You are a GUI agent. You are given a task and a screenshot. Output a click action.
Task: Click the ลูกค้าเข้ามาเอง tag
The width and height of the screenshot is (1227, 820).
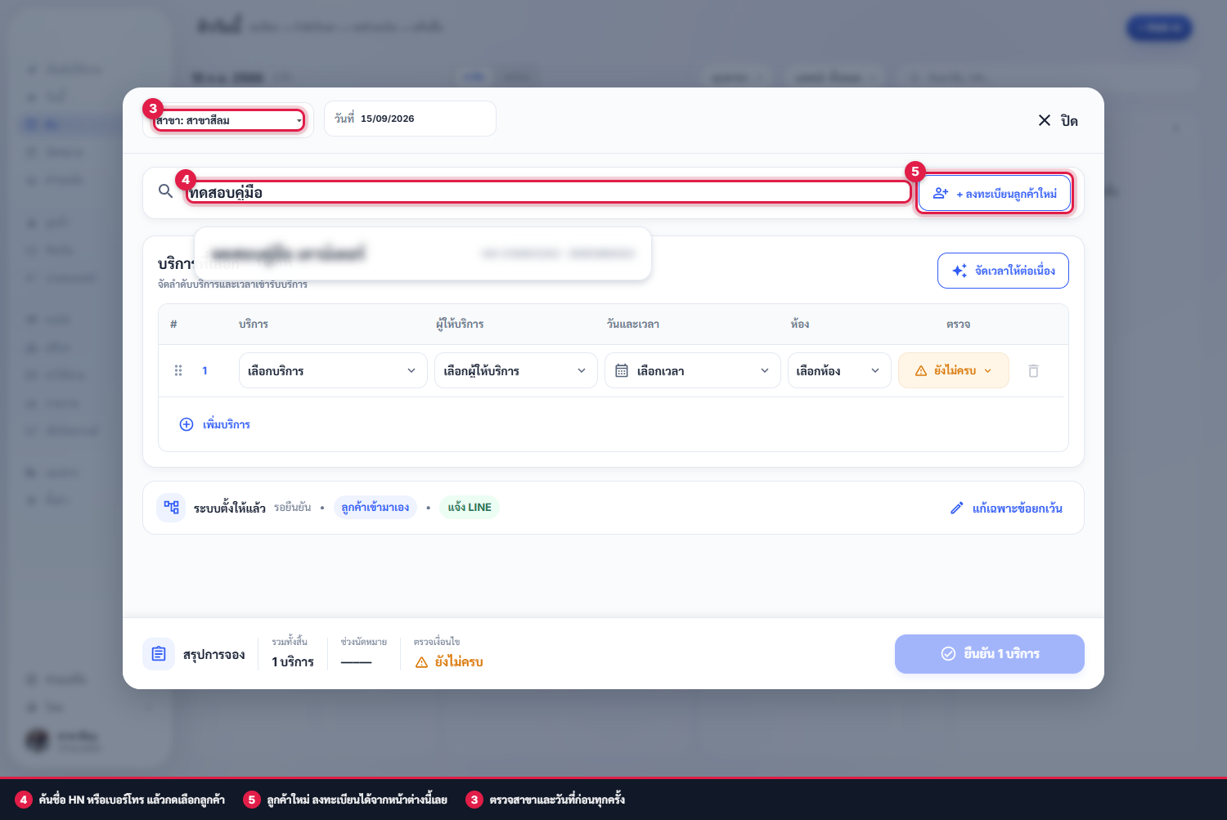pyautogui.click(x=375, y=508)
